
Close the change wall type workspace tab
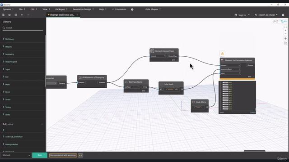point(77,15)
